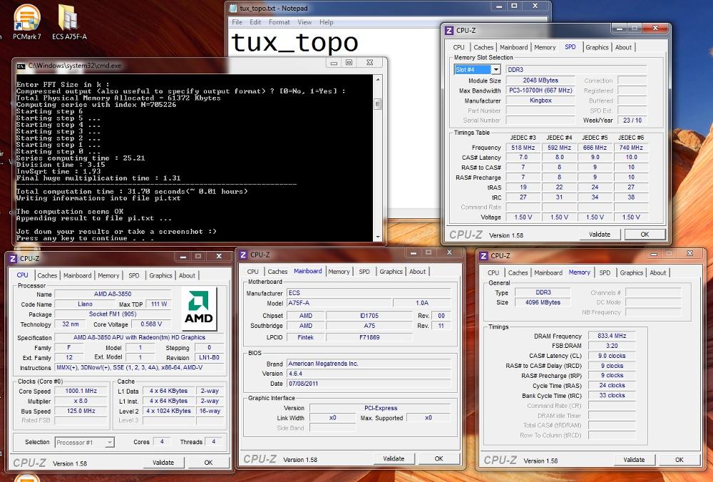The width and height of the screenshot is (713, 482).
Task: Click Validate in the CPU window
Action: [163, 463]
